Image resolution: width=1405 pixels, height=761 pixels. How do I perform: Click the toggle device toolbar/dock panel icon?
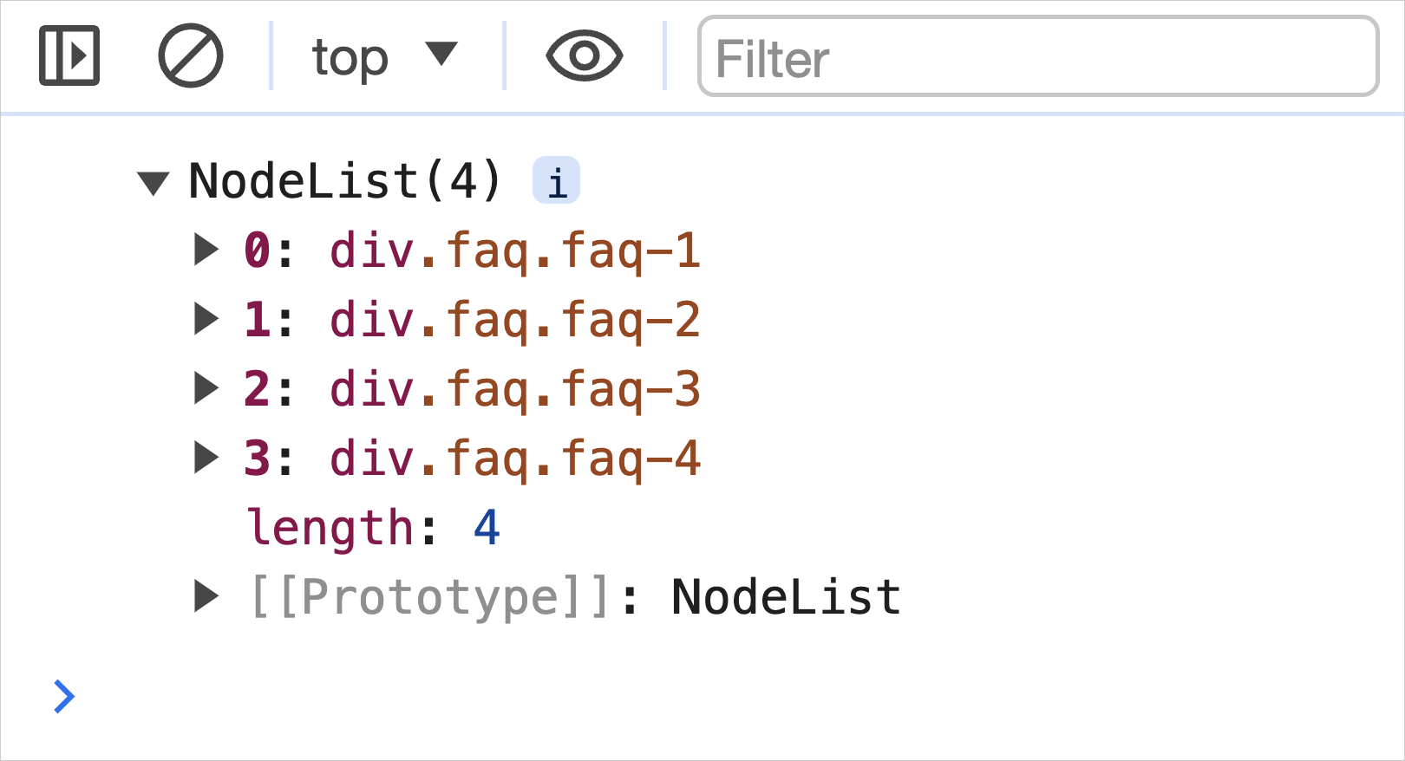[x=69, y=55]
